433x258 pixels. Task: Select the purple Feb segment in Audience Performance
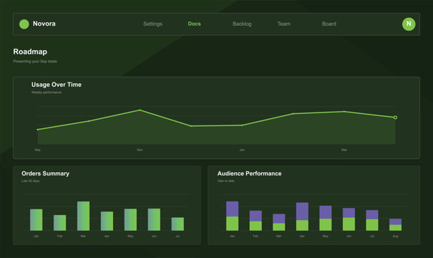pos(256,216)
